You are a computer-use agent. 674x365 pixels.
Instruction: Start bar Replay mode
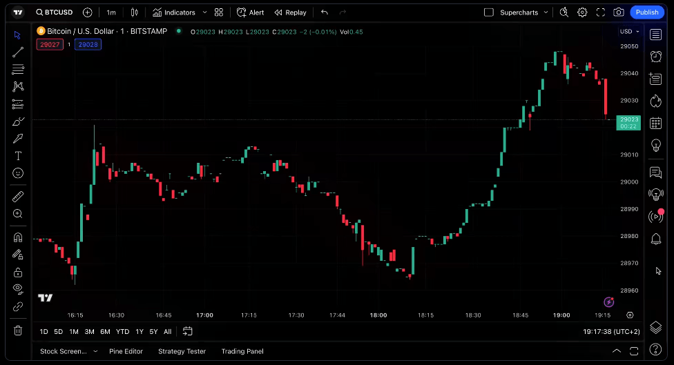click(x=291, y=12)
